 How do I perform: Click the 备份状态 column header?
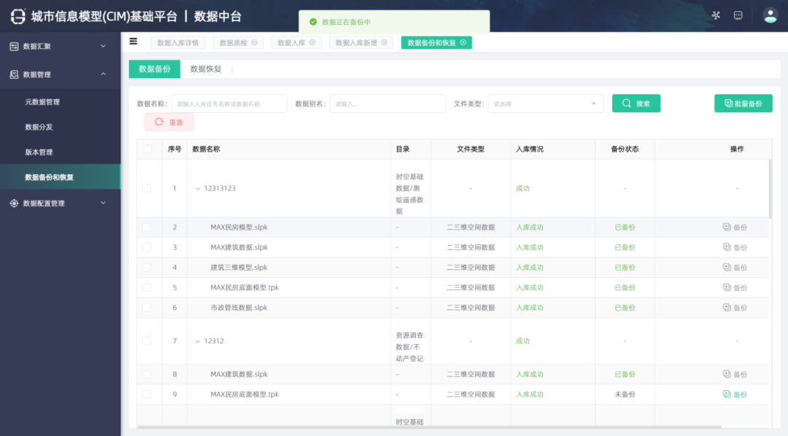pyautogui.click(x=625, y=149)
